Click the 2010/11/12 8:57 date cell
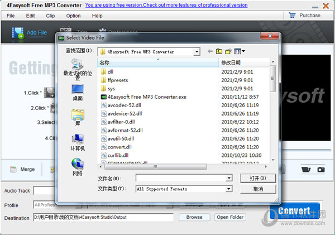Image resolution: width=335 pixels, height=235 pixels. pos(240,97)
